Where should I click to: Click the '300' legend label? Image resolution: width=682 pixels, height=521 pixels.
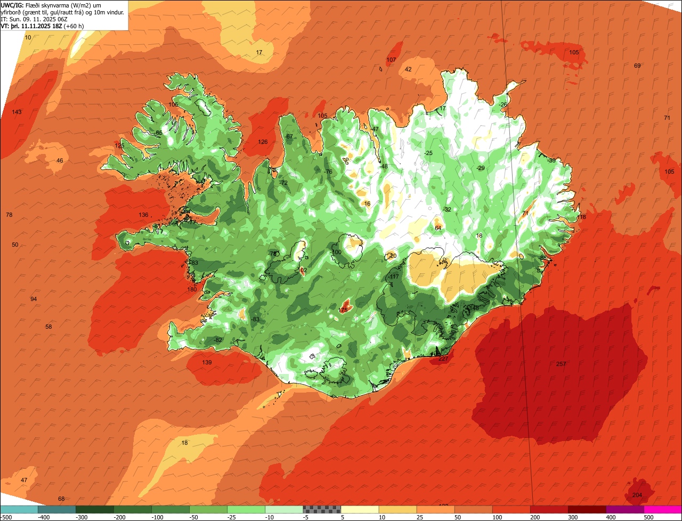click(x=574, y=517)
